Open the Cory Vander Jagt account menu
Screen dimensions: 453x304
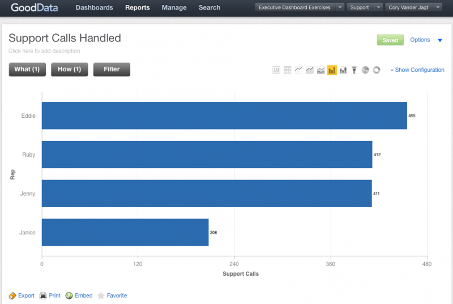point(414,7)
